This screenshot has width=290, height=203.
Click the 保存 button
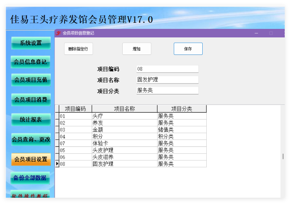[x=188, y=49]
